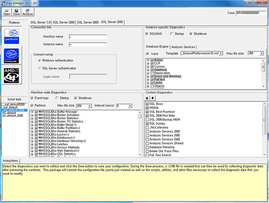Select Wait Statistics(*) counter item

[x=59, y=151]
